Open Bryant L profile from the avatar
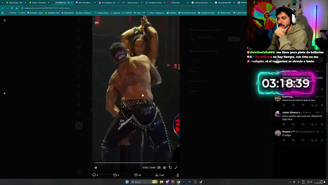Image resolution: width=328 pixels, height=185 pixels. click(278, 133)
